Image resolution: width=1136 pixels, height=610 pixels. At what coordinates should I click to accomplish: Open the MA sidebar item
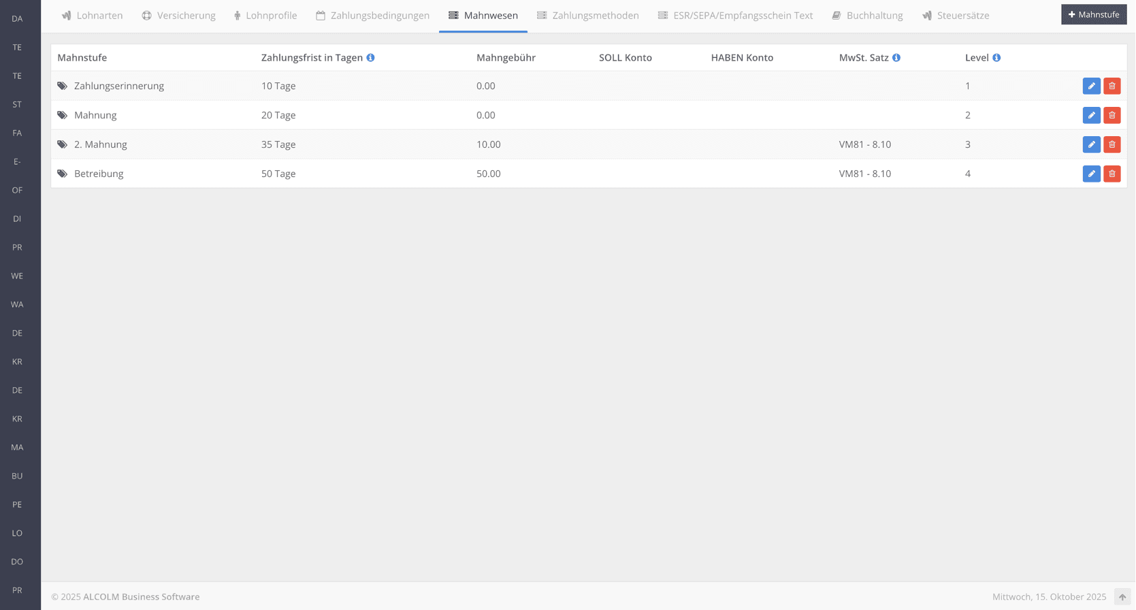tap(17, 447)
